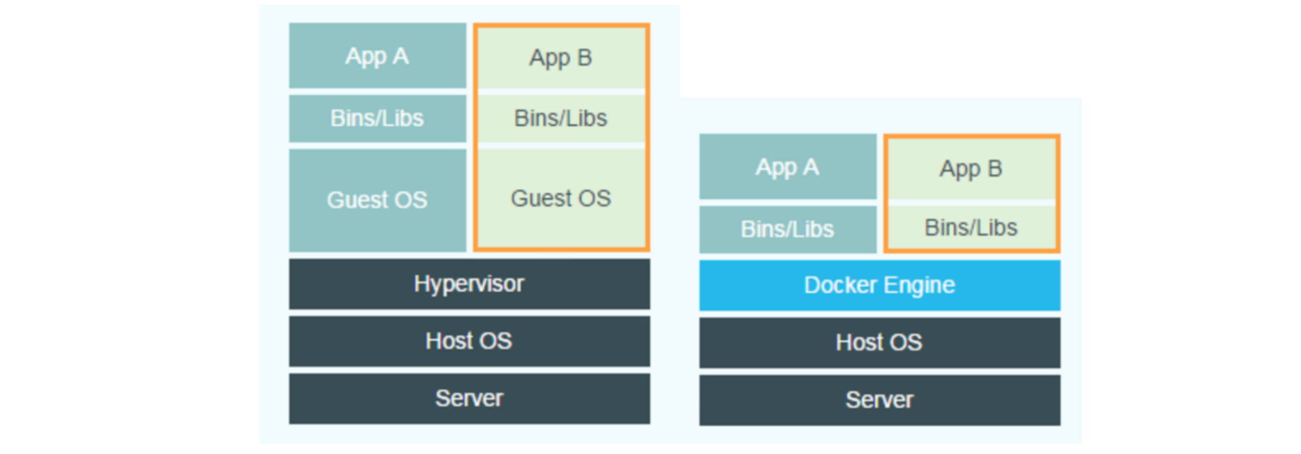This screenshot has height=454, width=1301.
Task: Select the green Bins/Libs directly above Docker Engine
Action: 971,228
